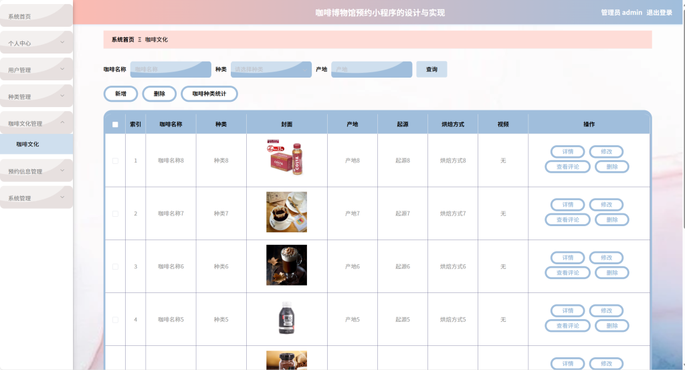Image resolution: width=685 pixels, height=370 pixels.
Task: Click 查看评论 for row 咖啡名称5
Action: 567,326
